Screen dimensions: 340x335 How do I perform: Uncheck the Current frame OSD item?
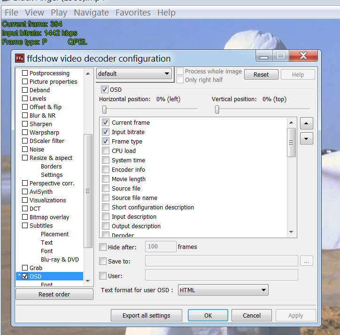click(106, 122)
